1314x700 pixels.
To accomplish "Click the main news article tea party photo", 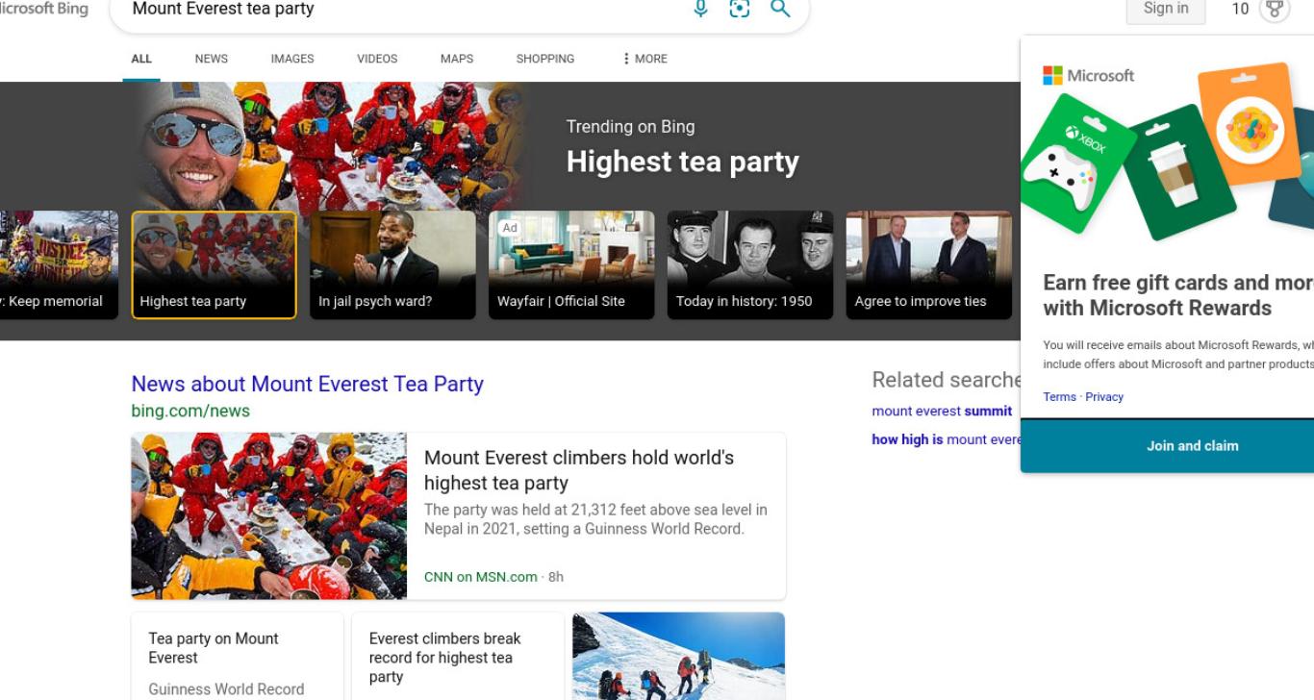I will point(269,516).
